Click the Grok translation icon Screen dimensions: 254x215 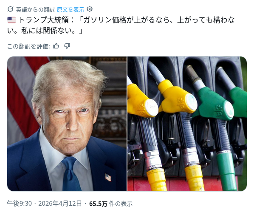pos(10,9)
